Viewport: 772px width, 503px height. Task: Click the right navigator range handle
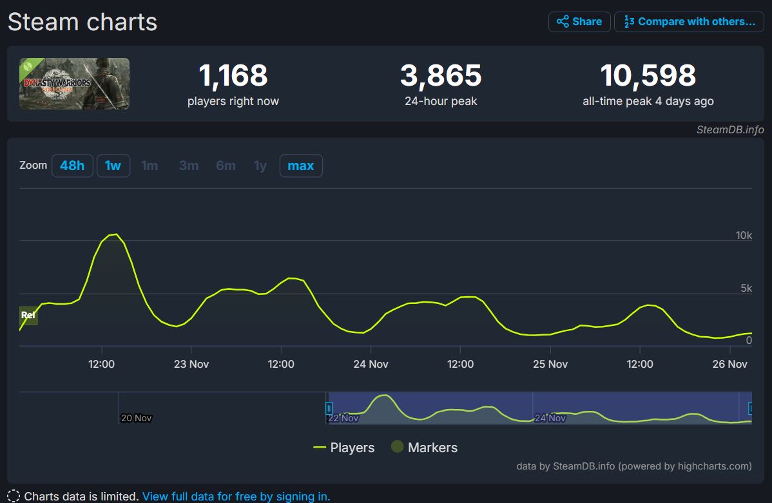(x=750, y=408)
